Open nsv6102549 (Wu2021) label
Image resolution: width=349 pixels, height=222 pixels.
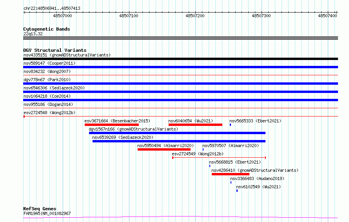tap(258, 187)
